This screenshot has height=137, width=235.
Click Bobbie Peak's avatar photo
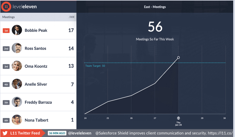tap(17, 30)
